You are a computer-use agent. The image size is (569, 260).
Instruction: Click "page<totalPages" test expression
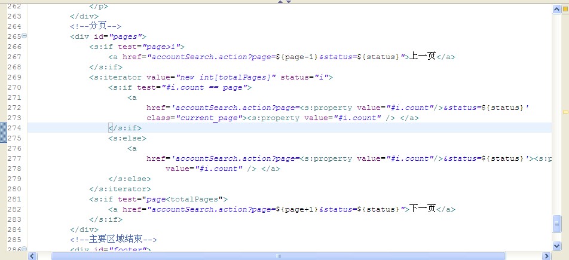pyautogui.click(x=182, y=199)
